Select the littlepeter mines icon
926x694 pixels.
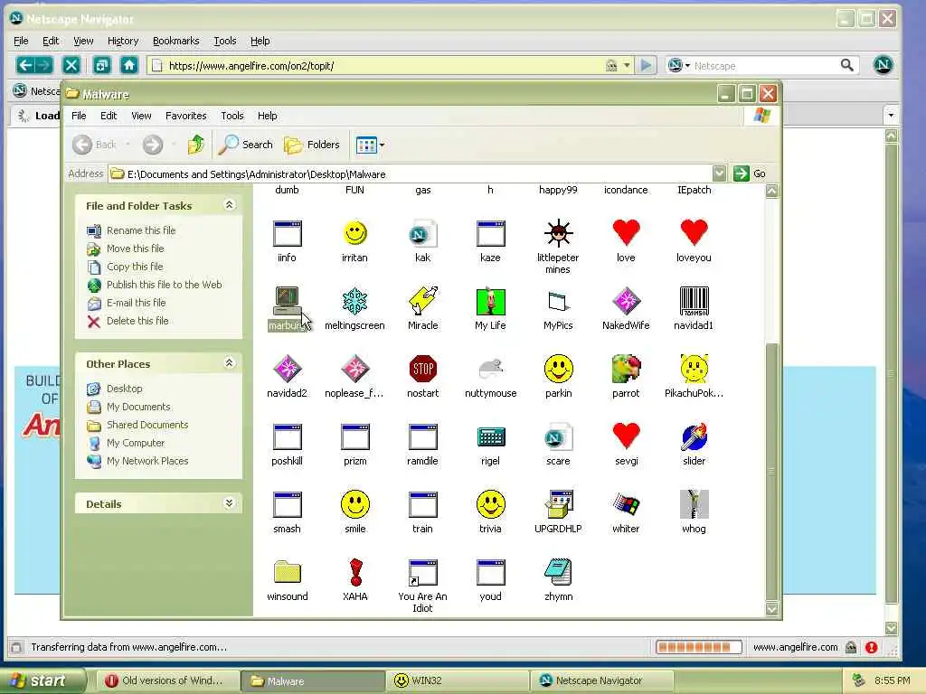[x=558, y=233]
